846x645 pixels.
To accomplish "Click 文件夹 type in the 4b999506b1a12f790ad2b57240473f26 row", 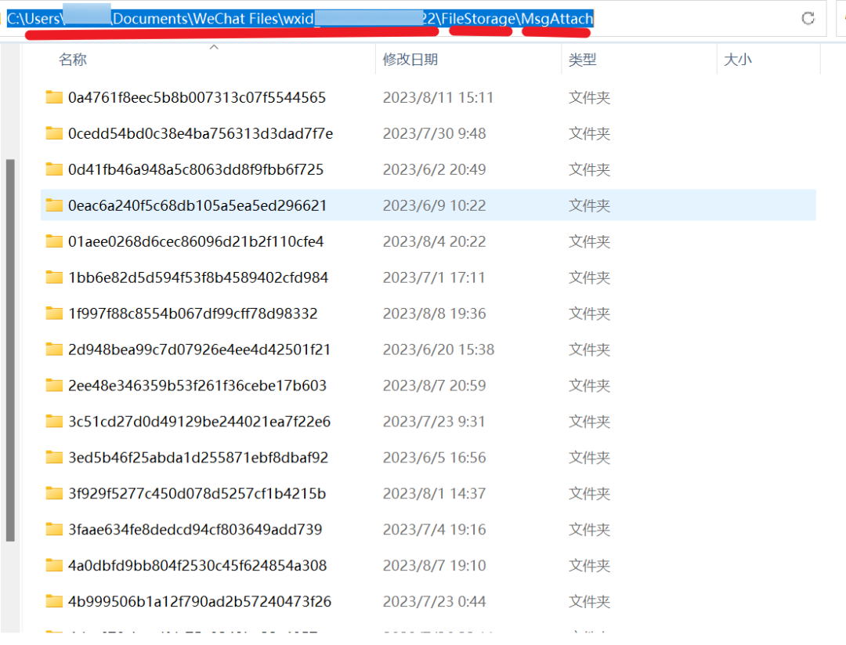I will pyautogui.click(x=589, y=601).
